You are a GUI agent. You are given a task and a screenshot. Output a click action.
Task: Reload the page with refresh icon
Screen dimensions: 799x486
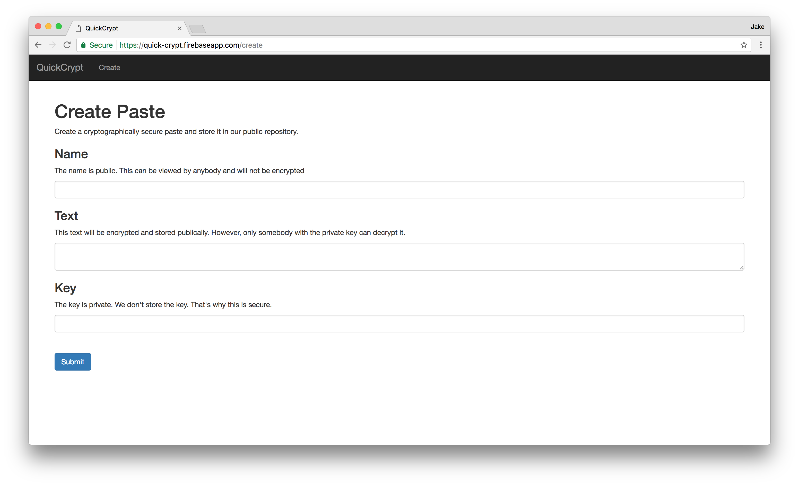(x=67, y=45)
